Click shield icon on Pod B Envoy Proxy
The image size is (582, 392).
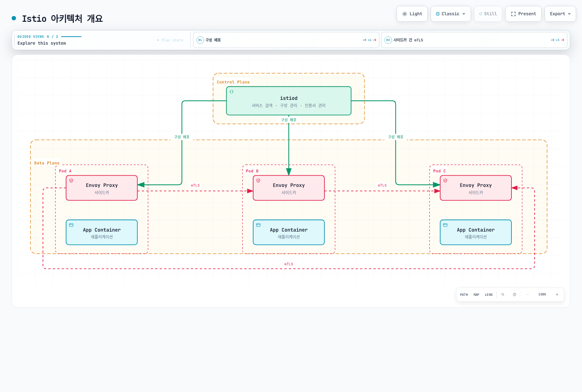pyautogui.click(x=258, y=180)
